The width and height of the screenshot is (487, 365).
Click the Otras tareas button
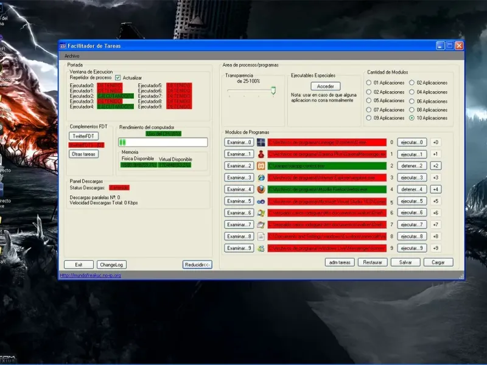[83, 154]
